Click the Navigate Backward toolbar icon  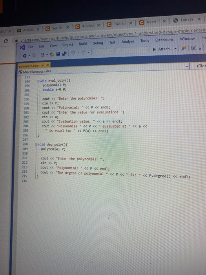click(25, 56)
